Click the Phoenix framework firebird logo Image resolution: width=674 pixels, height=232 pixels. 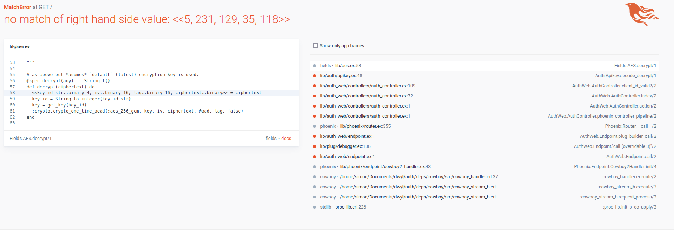(642, 14)
